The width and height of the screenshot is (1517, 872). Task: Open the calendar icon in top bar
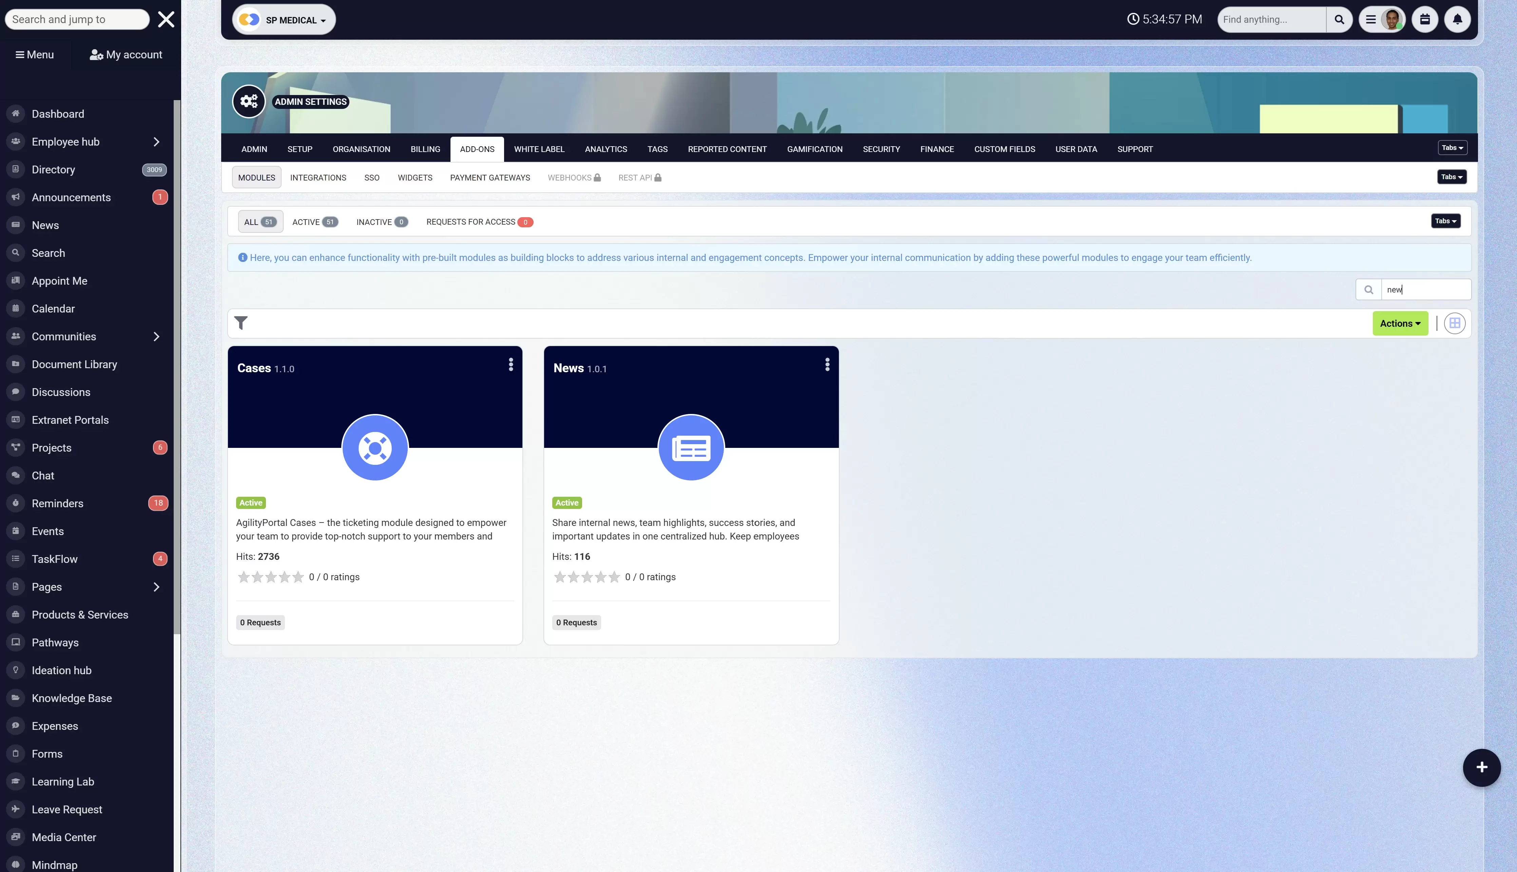pyautogui.click(x=1425, y=19)
